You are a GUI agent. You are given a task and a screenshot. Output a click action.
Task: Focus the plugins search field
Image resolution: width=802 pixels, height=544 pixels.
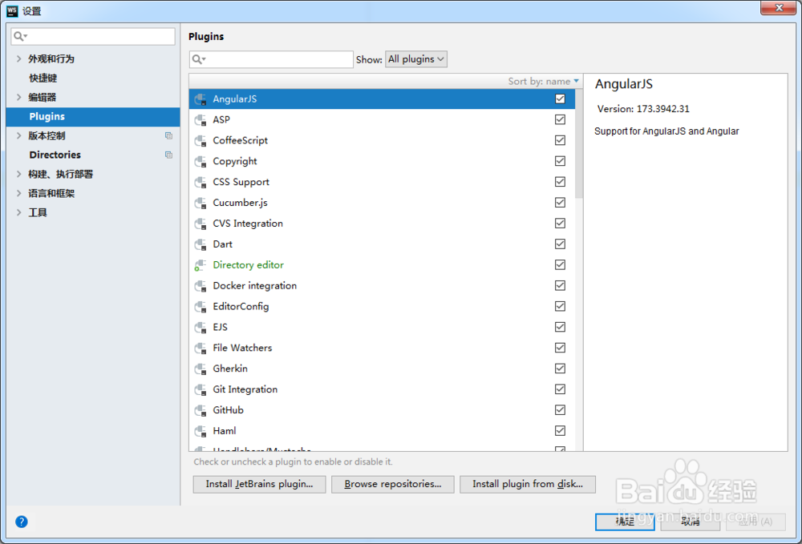271,59
